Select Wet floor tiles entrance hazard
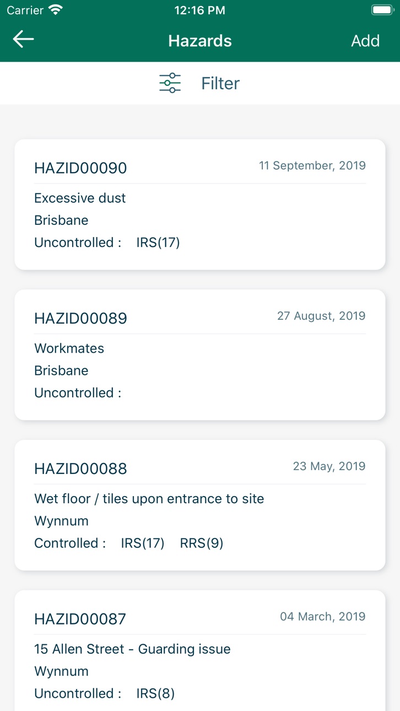400x711 pixels. (x=149, y=499)
